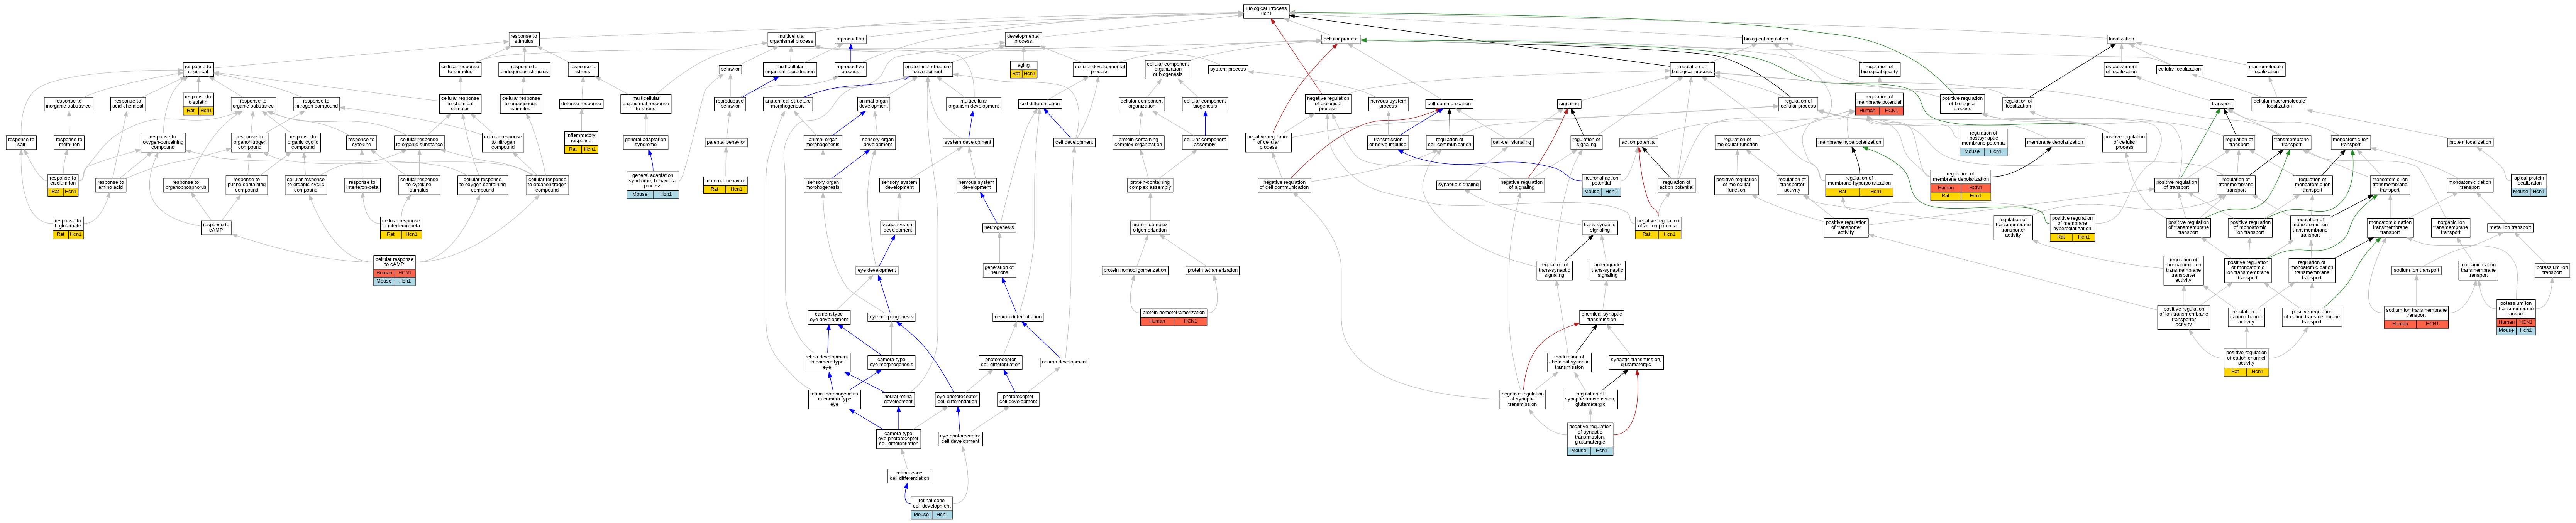Click the 'macromolecule localization' node
The width and height of the screenshot is (2576, 523).
2266,70
